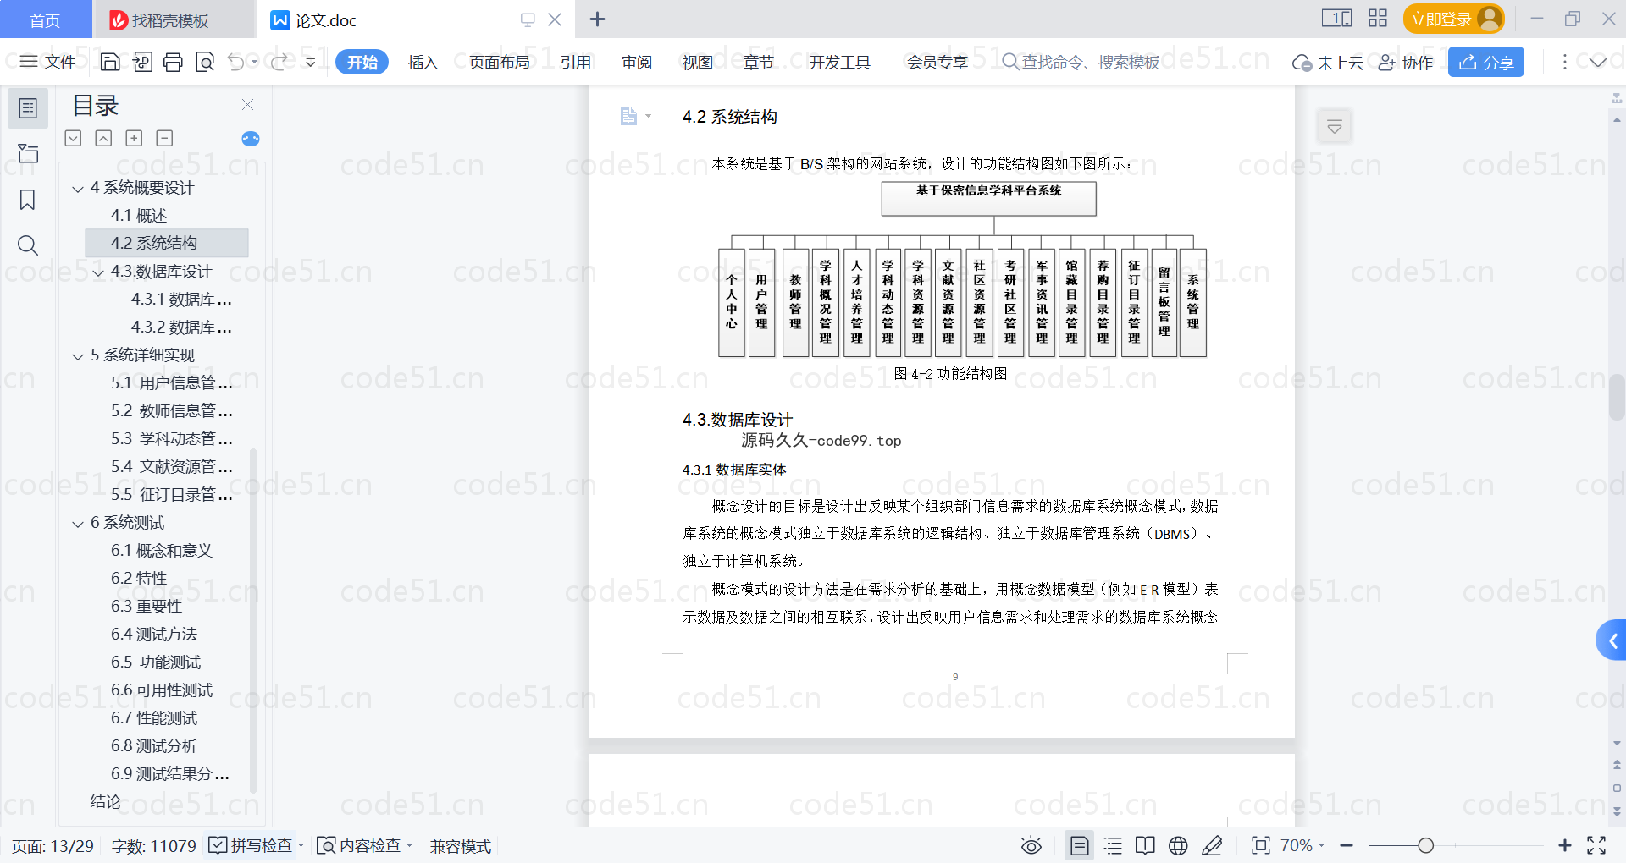Open the quick access toolbar dropdown
The width and height of the screenshot is (1626, 863).
[x=311, y=62]
